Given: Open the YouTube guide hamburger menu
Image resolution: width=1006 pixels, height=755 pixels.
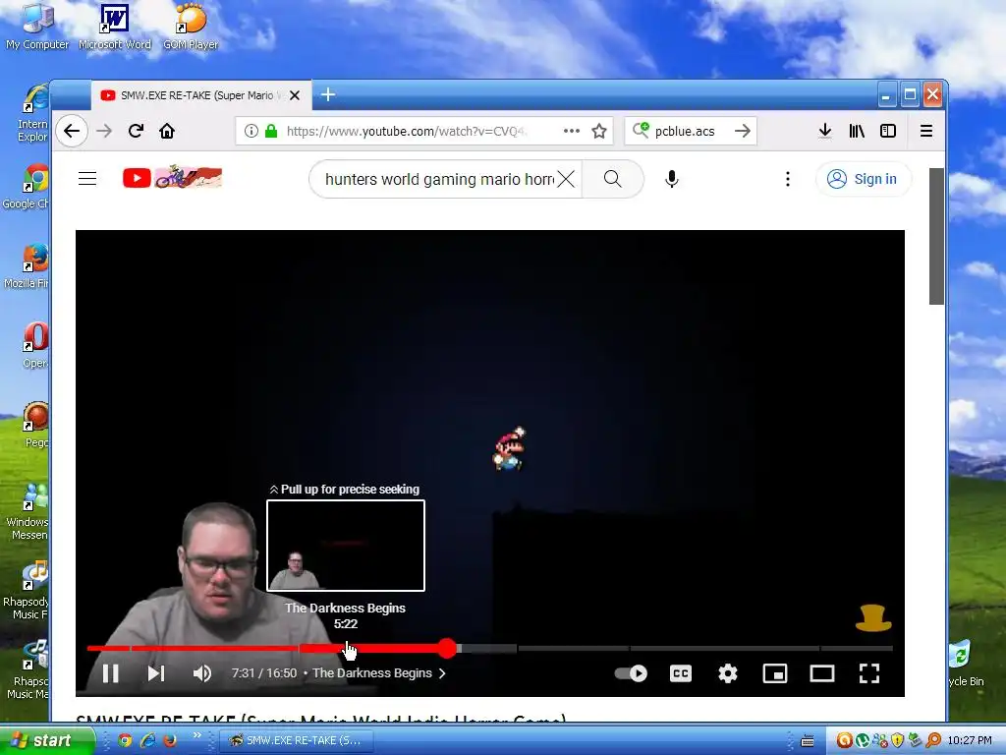Looking at the screenshot, I should (87, 179).
